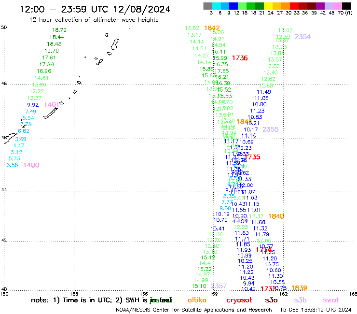Click the wave height value 17.61
This screenshot has height=314, width=357.
click(x=49, y=57)
